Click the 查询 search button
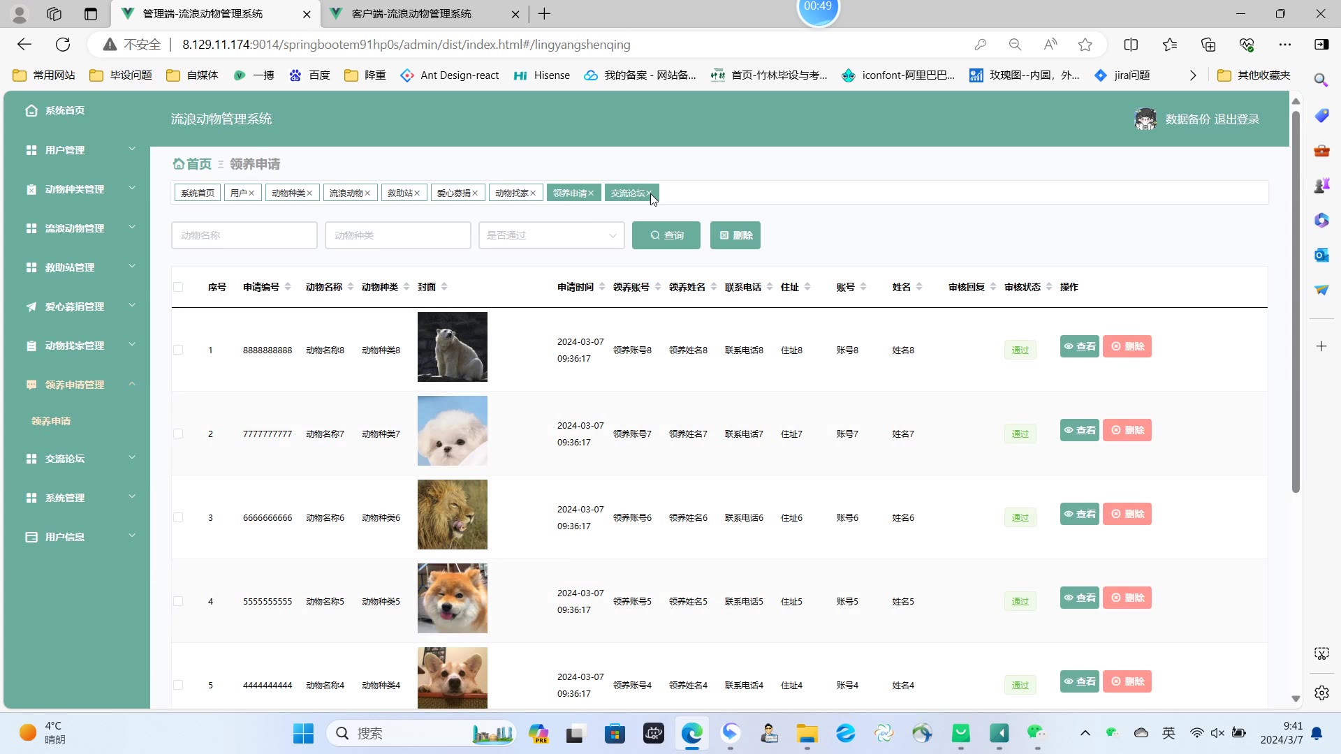1341x754 pixels. (666, 235)
